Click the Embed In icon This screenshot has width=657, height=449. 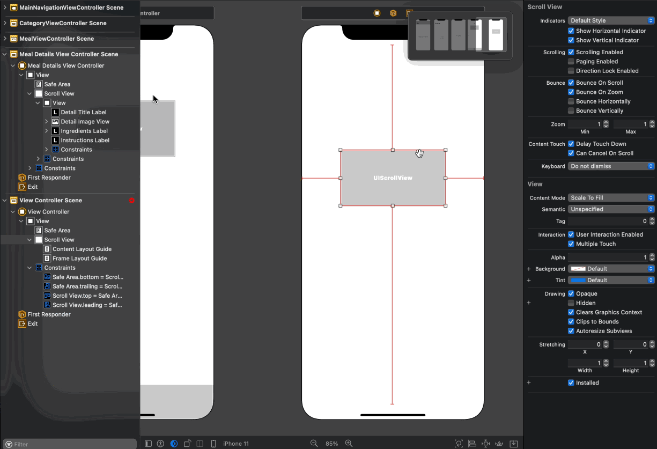click(513, 444)
